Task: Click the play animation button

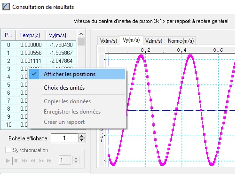Action: coord(8,161)
